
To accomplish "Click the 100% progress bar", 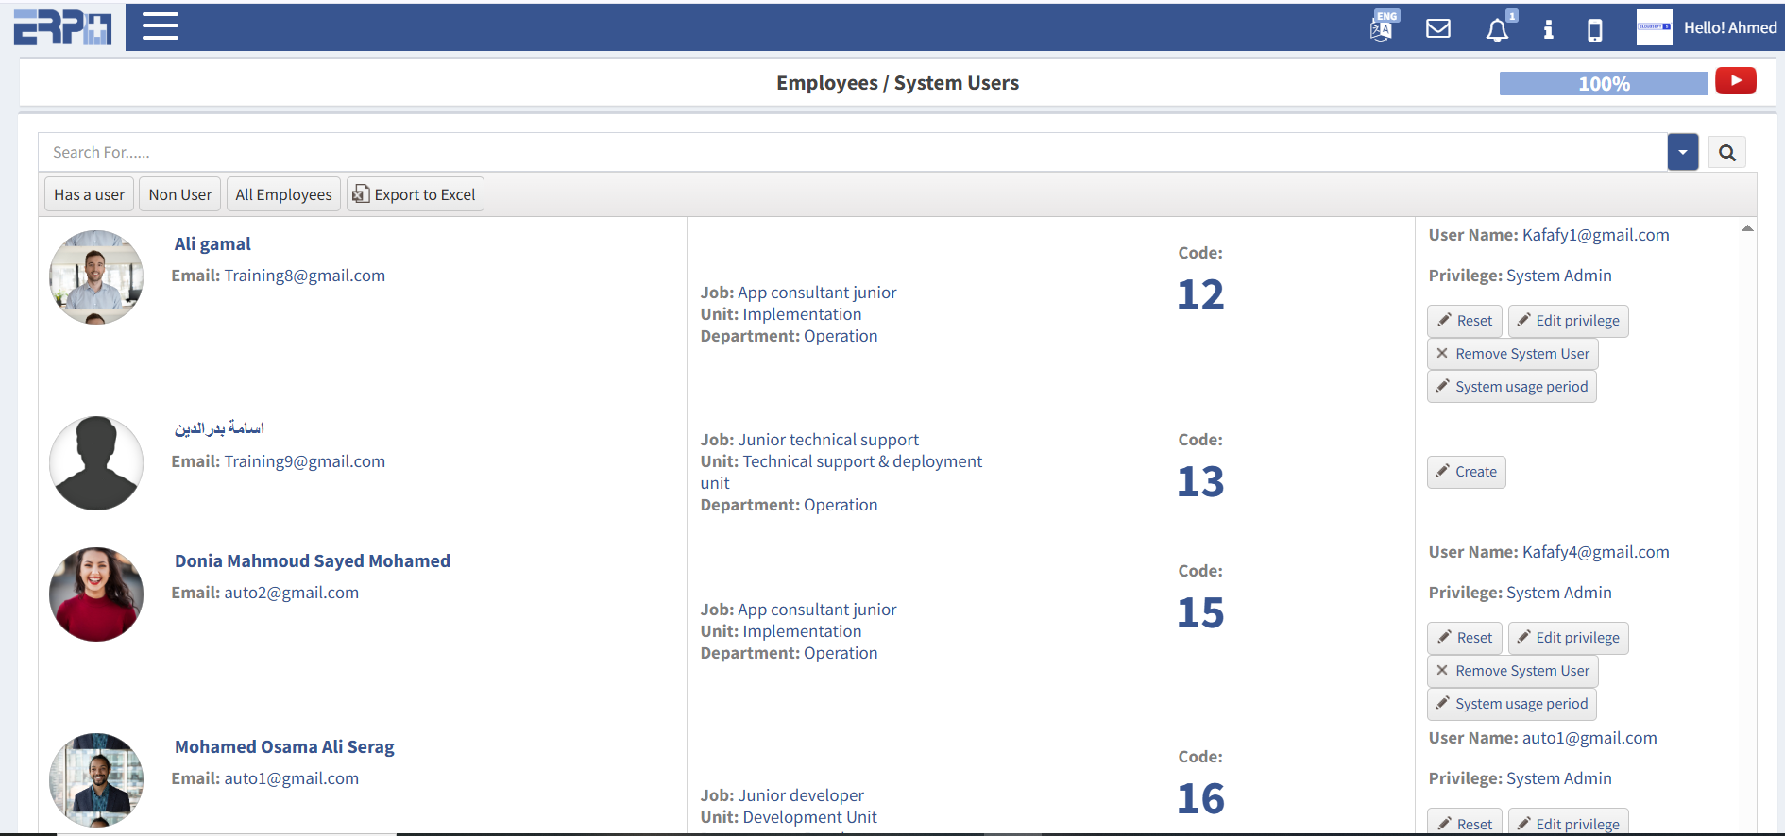I will 1603,84.
